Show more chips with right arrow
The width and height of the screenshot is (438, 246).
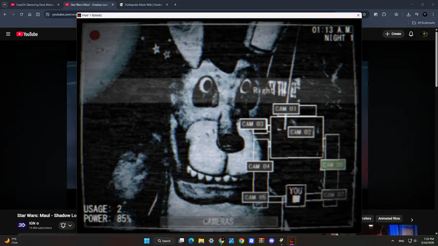412,220
